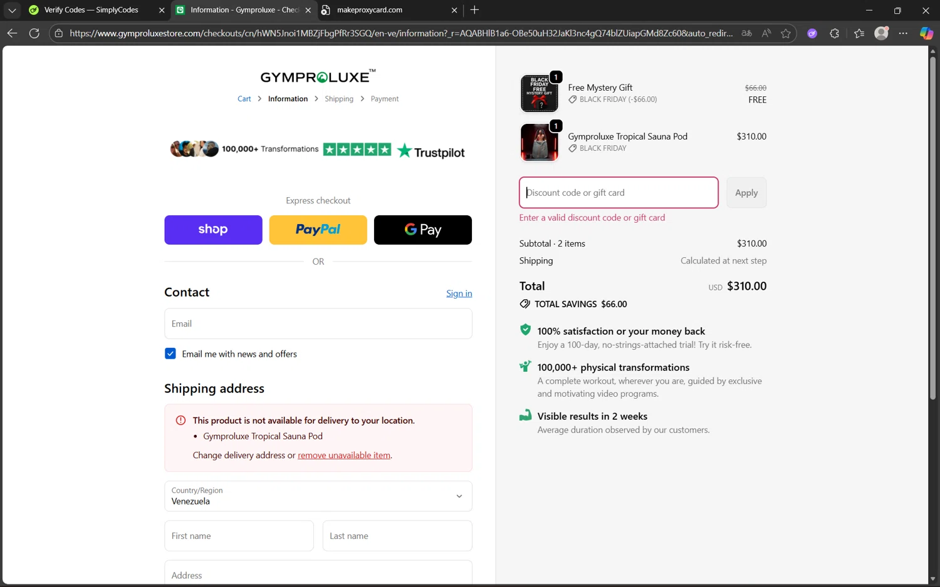Click the Tropical Sauna Pod thumbnail
This screenshot has height=587, width=940.
[x=539, y=142]
